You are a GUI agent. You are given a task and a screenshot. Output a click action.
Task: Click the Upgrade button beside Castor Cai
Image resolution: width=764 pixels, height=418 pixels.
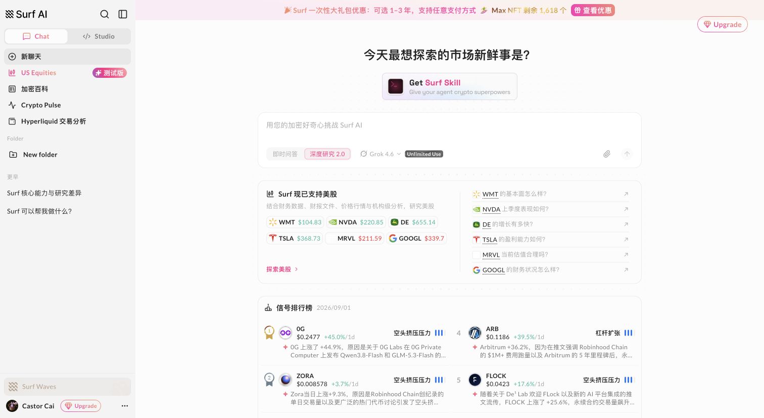click(81, 406)
